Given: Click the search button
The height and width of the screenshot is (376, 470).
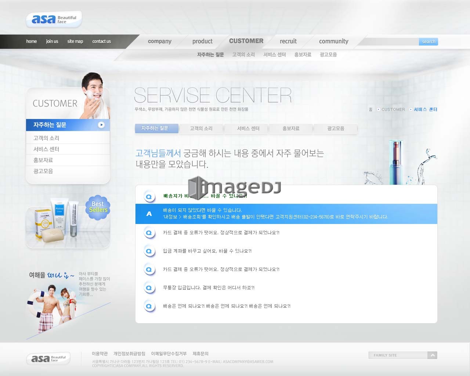Looking at the screenshot, I should click(429, 42).
